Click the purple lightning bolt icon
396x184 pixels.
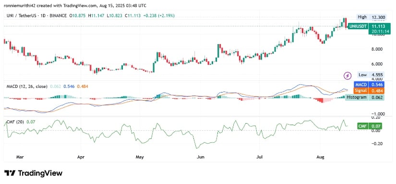point(348,75)
